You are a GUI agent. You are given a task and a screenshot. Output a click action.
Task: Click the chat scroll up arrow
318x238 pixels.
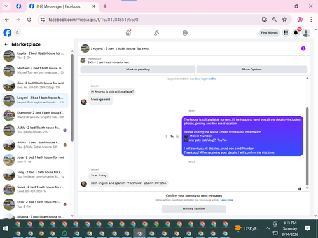point(307,79)
